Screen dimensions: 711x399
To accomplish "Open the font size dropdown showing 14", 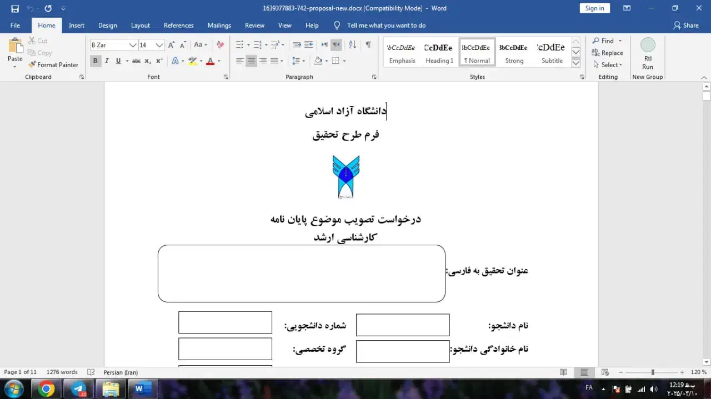I will 159,45.
